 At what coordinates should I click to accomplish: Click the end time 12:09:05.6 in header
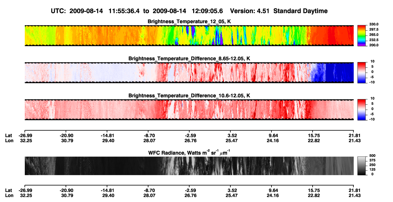tap(207, 11)
